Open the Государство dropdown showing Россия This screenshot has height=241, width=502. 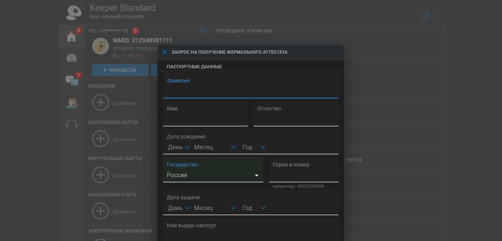tap(213, 170)
